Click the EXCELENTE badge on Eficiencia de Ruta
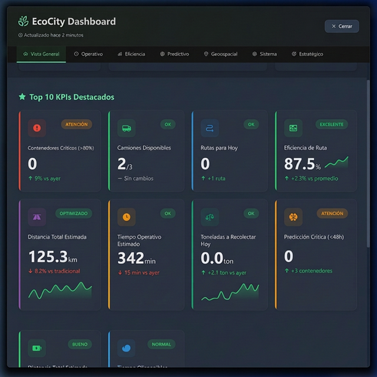Viewport: 377px width, 377px height. click(x=332, y=124)
